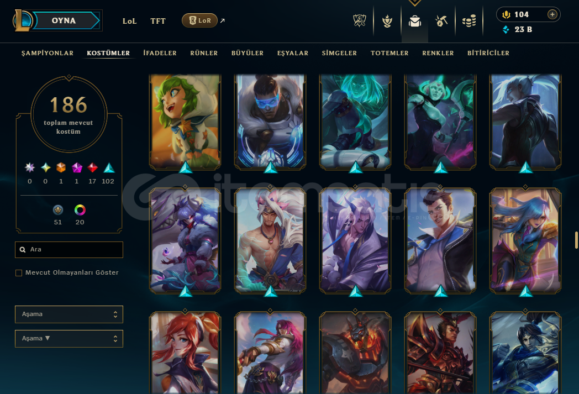Open the Collection backpack icon

coord(415,21)
